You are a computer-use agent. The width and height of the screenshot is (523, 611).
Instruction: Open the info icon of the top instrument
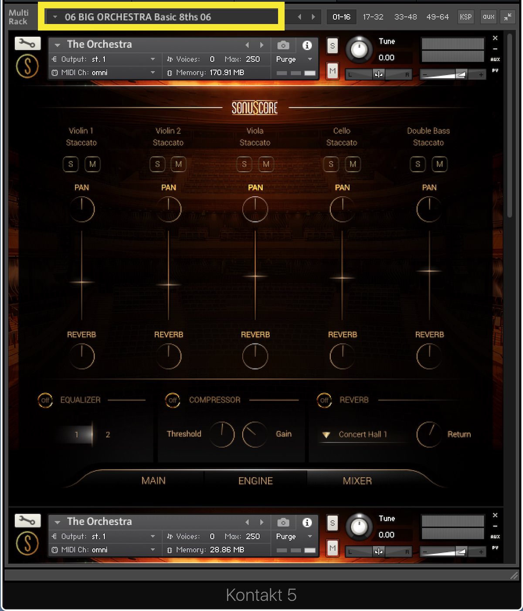307,45
